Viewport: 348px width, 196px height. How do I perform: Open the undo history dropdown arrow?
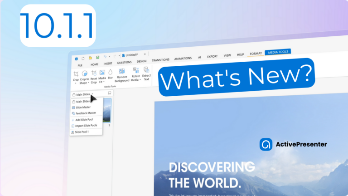[109, 57]
